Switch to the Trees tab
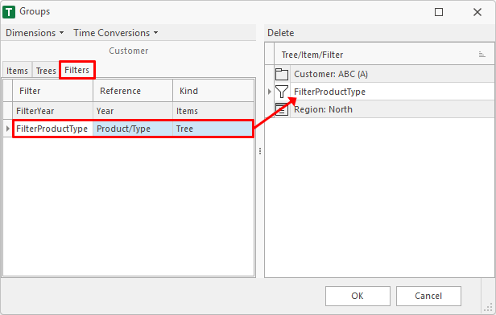This screenshot has height=315, width=496. point(46,71)
